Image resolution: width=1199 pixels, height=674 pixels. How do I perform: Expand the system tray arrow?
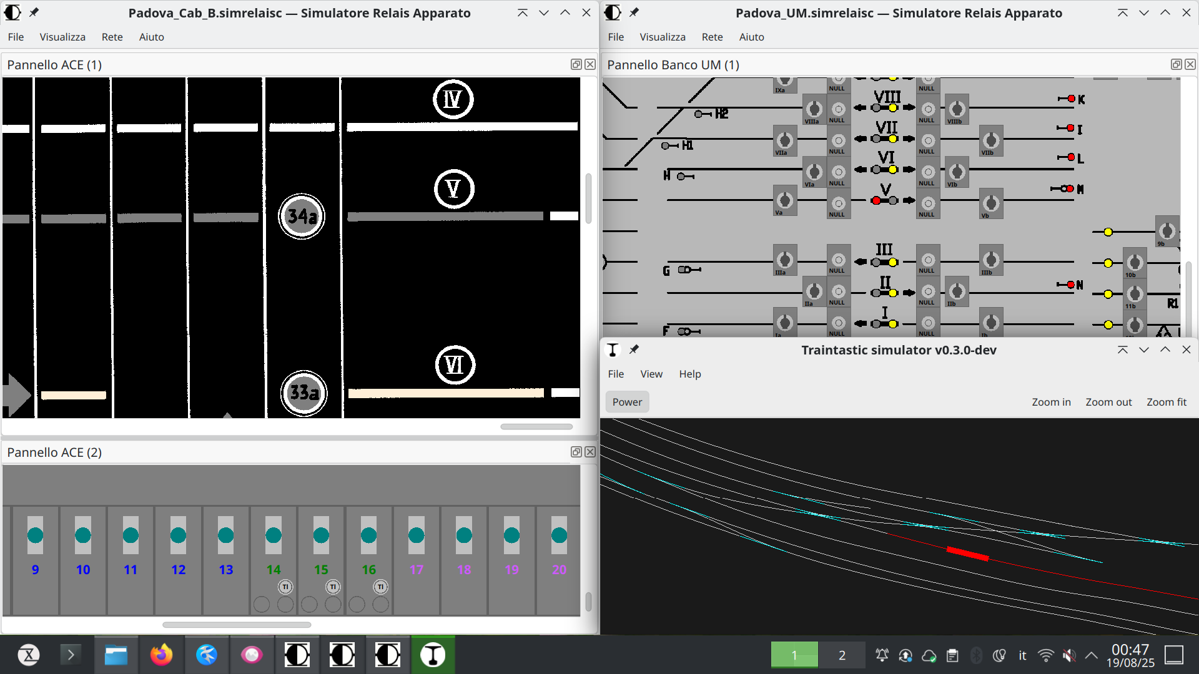tap(1092, 655)
